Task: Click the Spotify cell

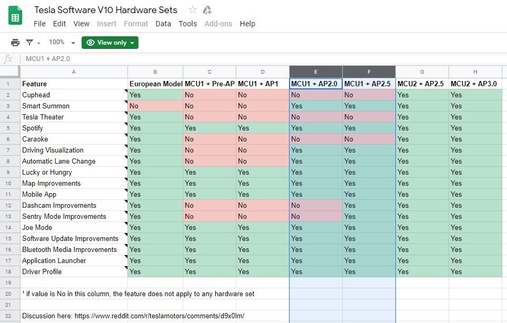Action: click(x=74, y=128)
